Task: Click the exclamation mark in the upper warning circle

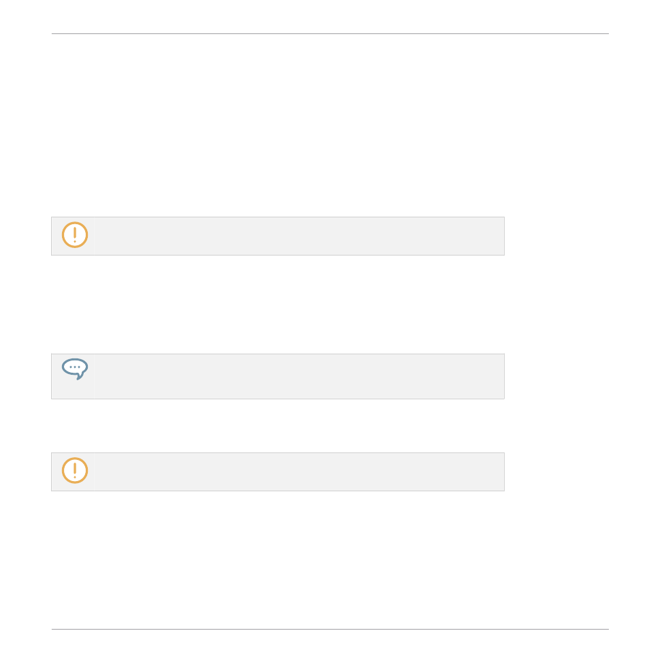Action: tap(75, 234)
